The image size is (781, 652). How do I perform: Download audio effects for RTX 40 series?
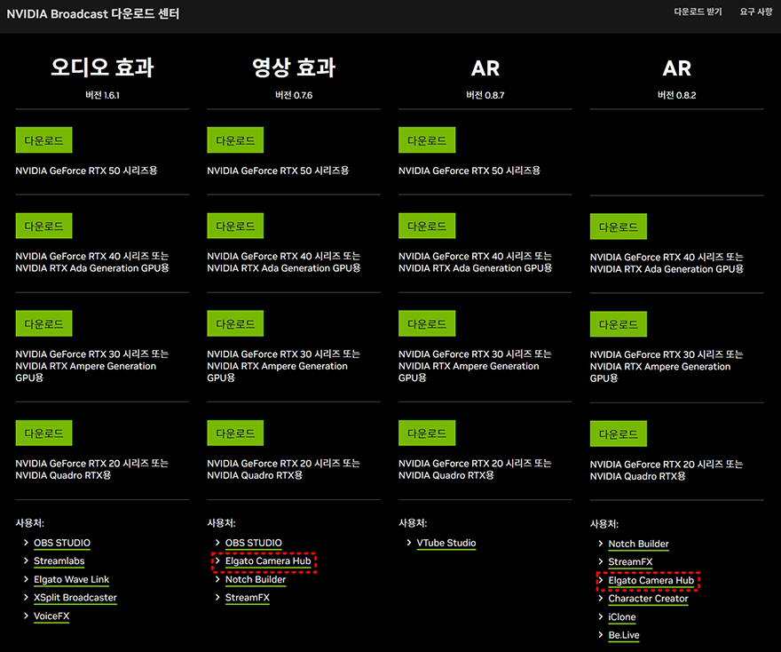click(x=43, y=226)
